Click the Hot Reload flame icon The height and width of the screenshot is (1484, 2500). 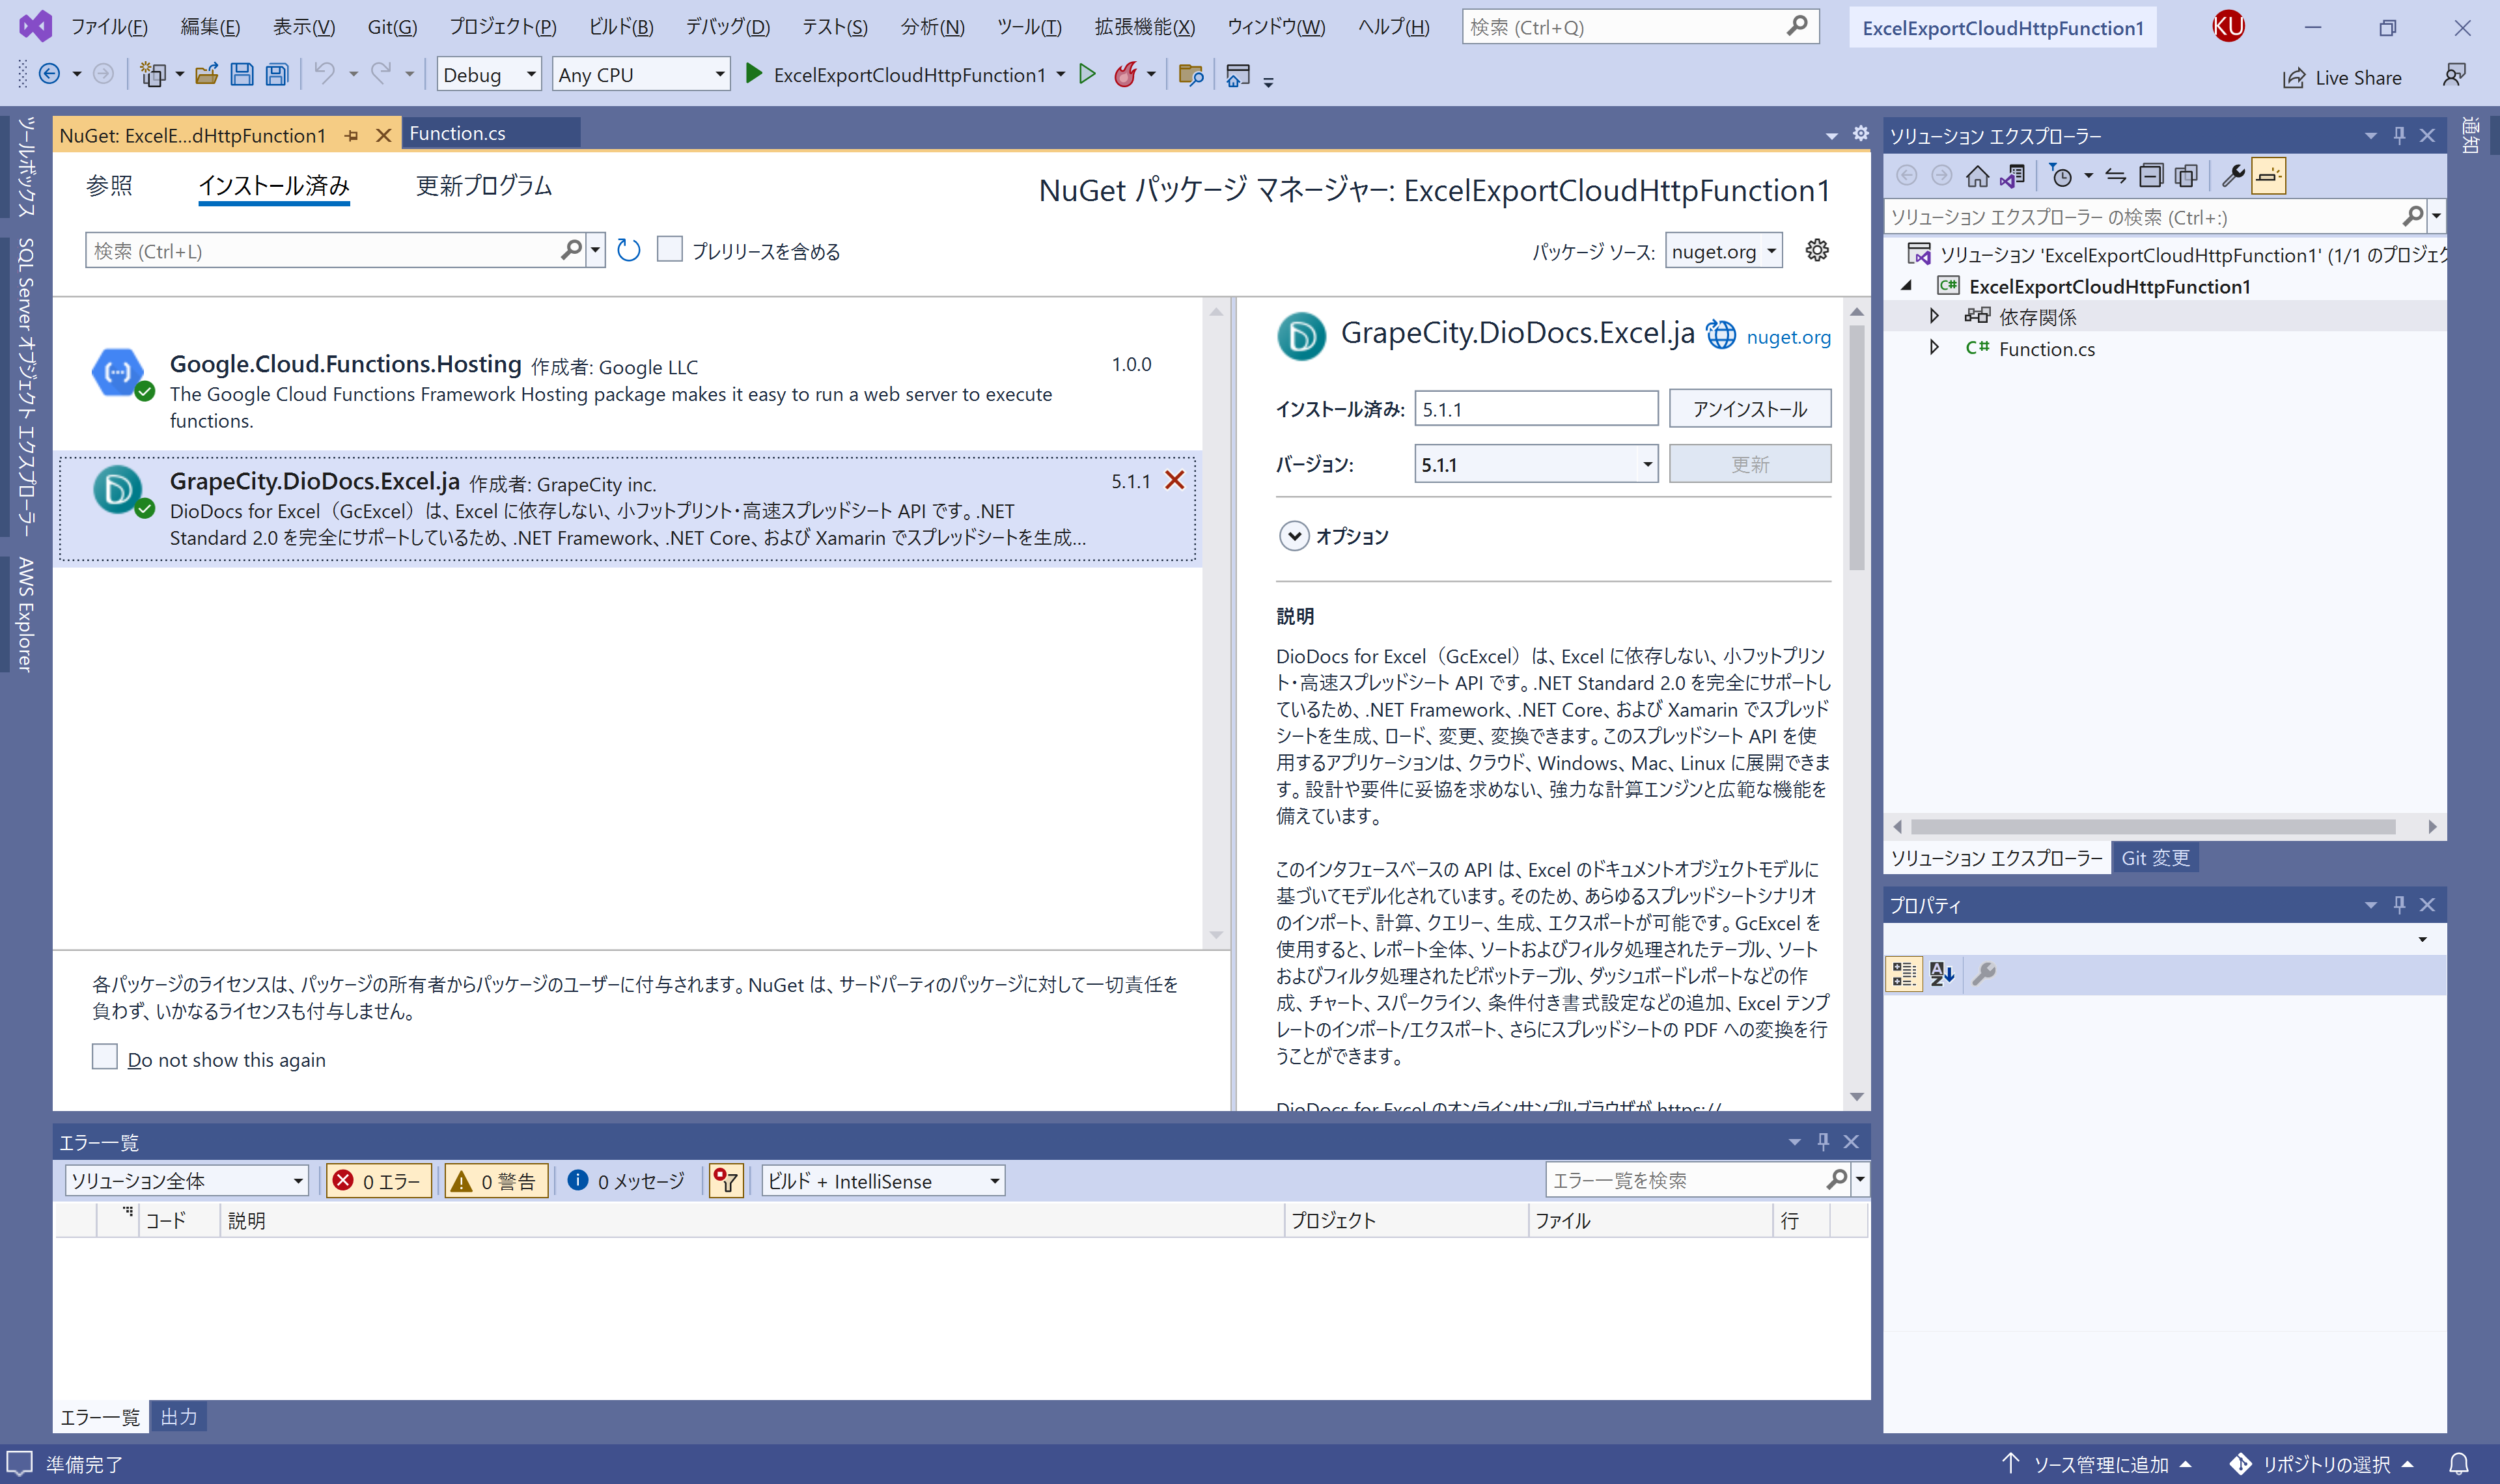coord(1126,74)
